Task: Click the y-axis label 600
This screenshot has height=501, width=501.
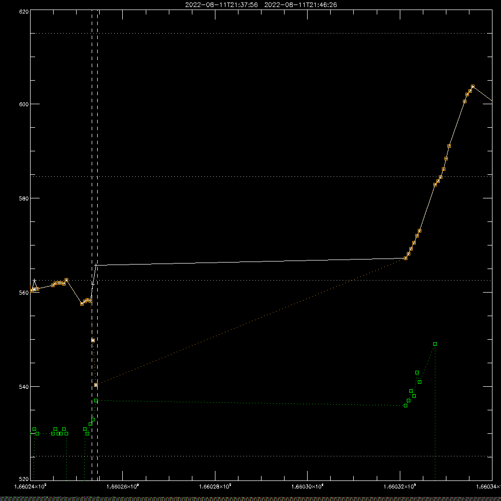Action: point(24,104)
